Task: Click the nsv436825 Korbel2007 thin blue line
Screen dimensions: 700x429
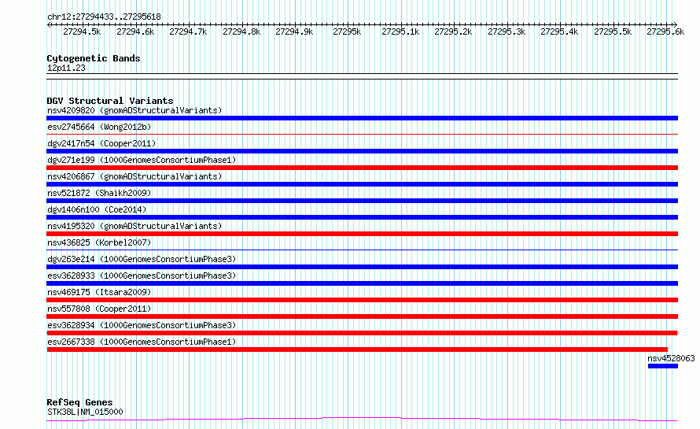Action: pos(362,250)
